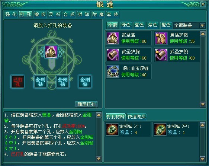
Task: Choose the 金刚钻(中) material icon
Action: [160, 129]
